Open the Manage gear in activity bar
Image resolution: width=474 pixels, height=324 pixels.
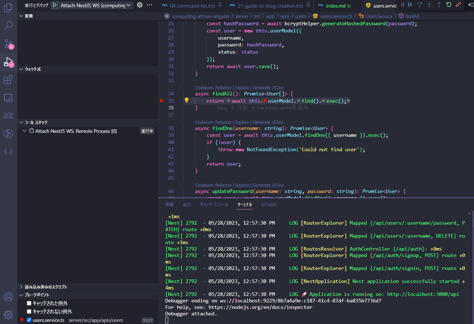click(8, 314)
